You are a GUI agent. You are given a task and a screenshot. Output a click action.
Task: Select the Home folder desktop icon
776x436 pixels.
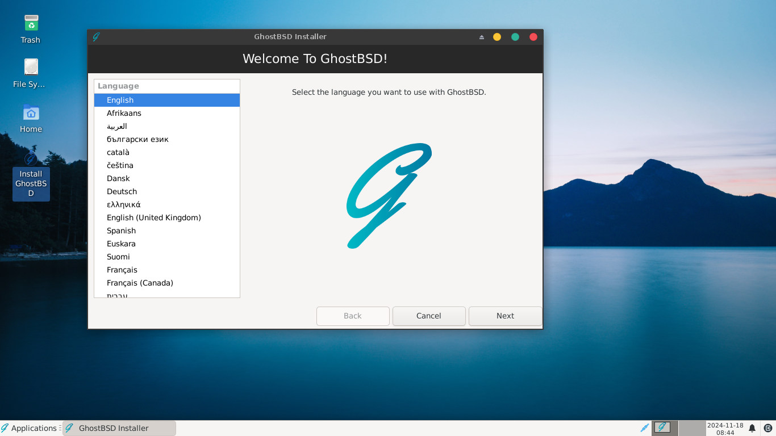click(31, 118)
